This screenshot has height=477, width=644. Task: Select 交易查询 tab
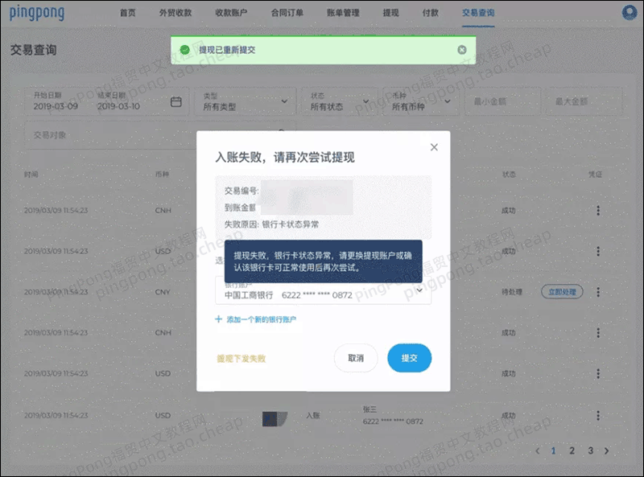(478, 13)
